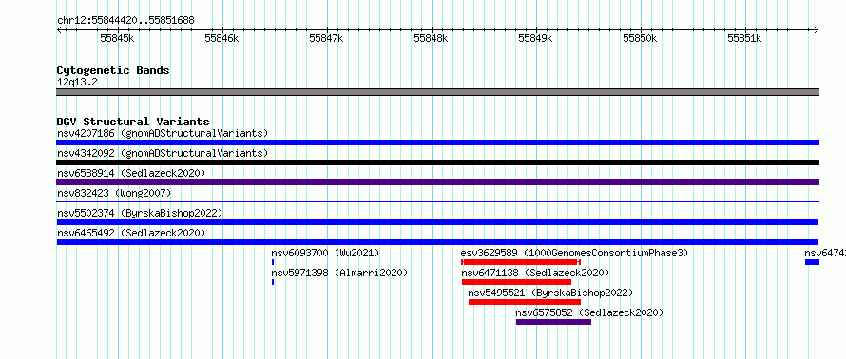Click the red nsv6471138 variant bar

[x=516, y=282]
